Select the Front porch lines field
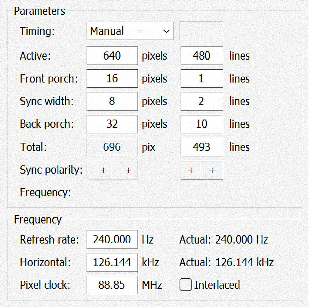 point(202,78)
